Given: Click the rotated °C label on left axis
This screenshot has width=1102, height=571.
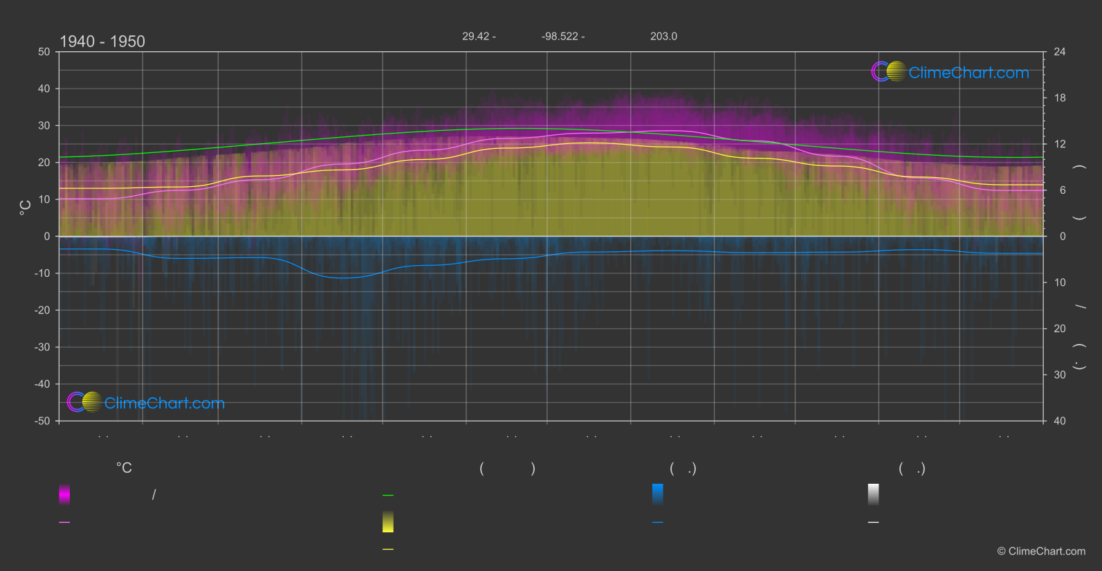Looking at the screenshot, I should tap(26, 208).
